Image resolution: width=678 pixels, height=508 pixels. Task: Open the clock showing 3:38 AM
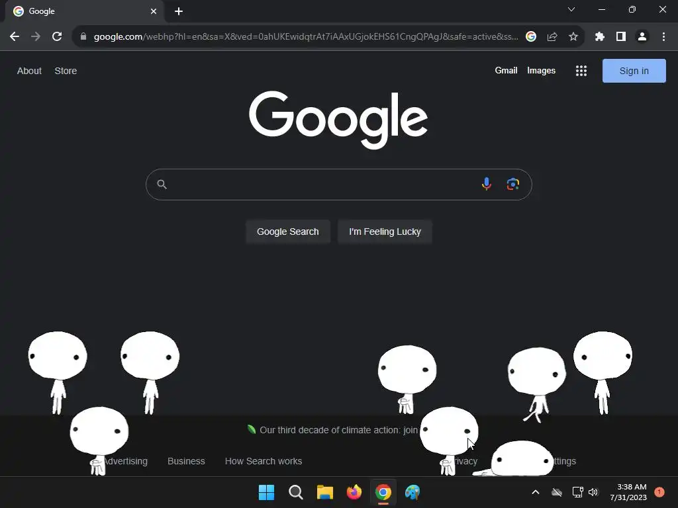point(628,492)
